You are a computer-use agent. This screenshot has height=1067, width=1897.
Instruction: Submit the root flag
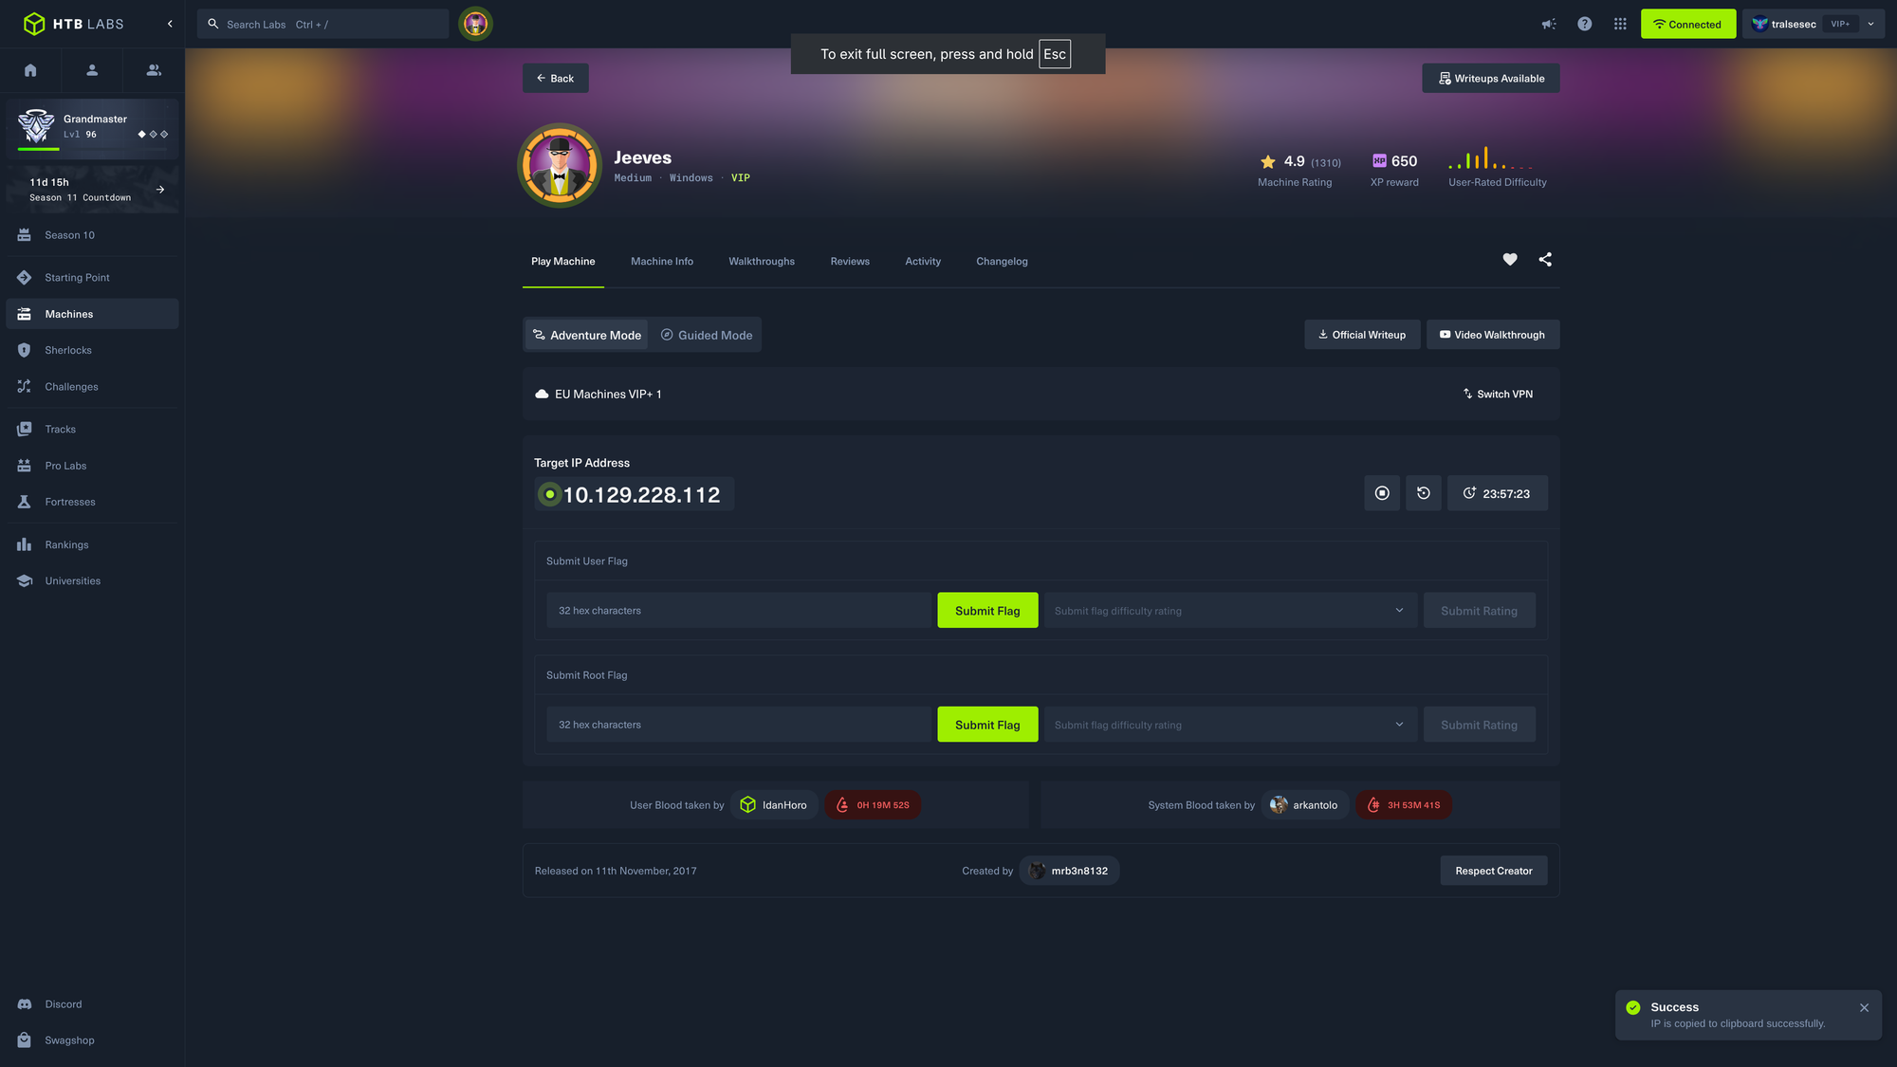(987, 725)
